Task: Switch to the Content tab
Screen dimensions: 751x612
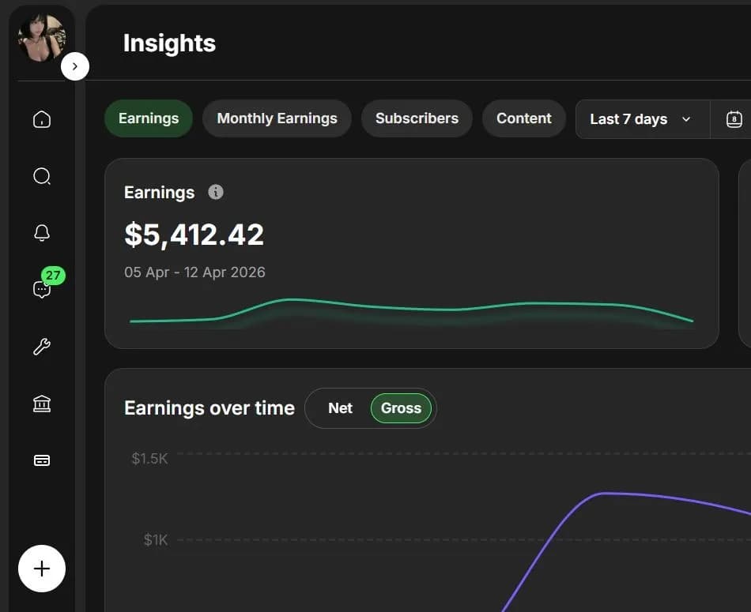Action: tap(523, 118)
